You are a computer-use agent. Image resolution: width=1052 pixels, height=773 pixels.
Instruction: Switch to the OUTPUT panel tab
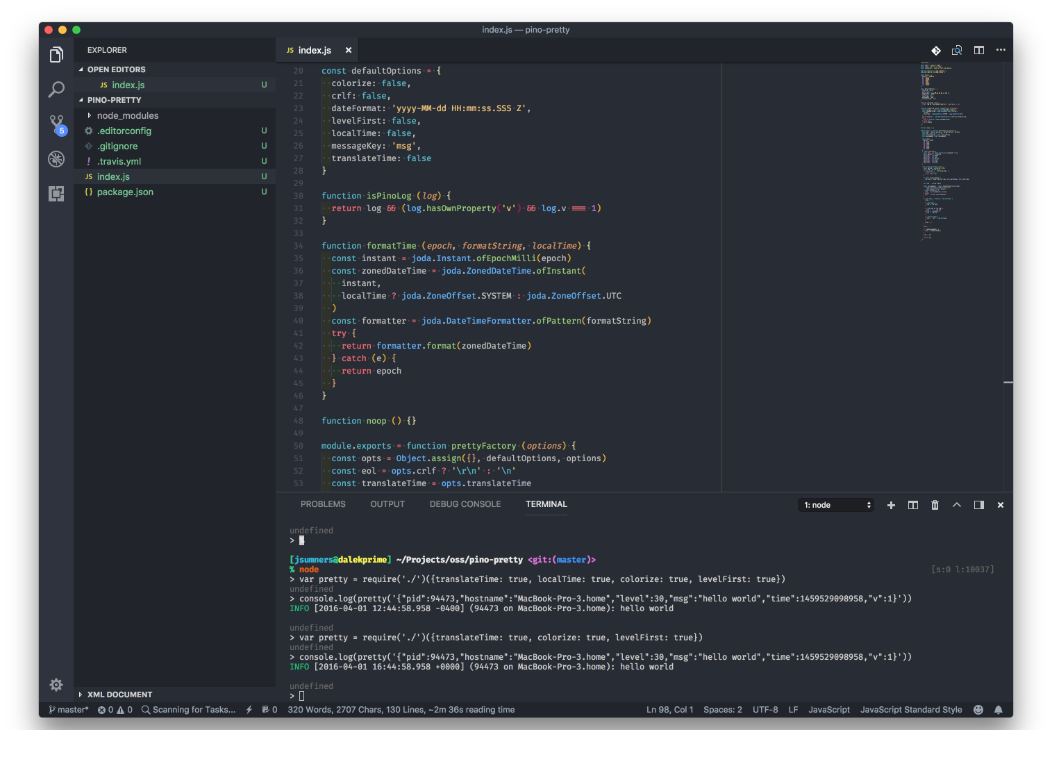387,504
